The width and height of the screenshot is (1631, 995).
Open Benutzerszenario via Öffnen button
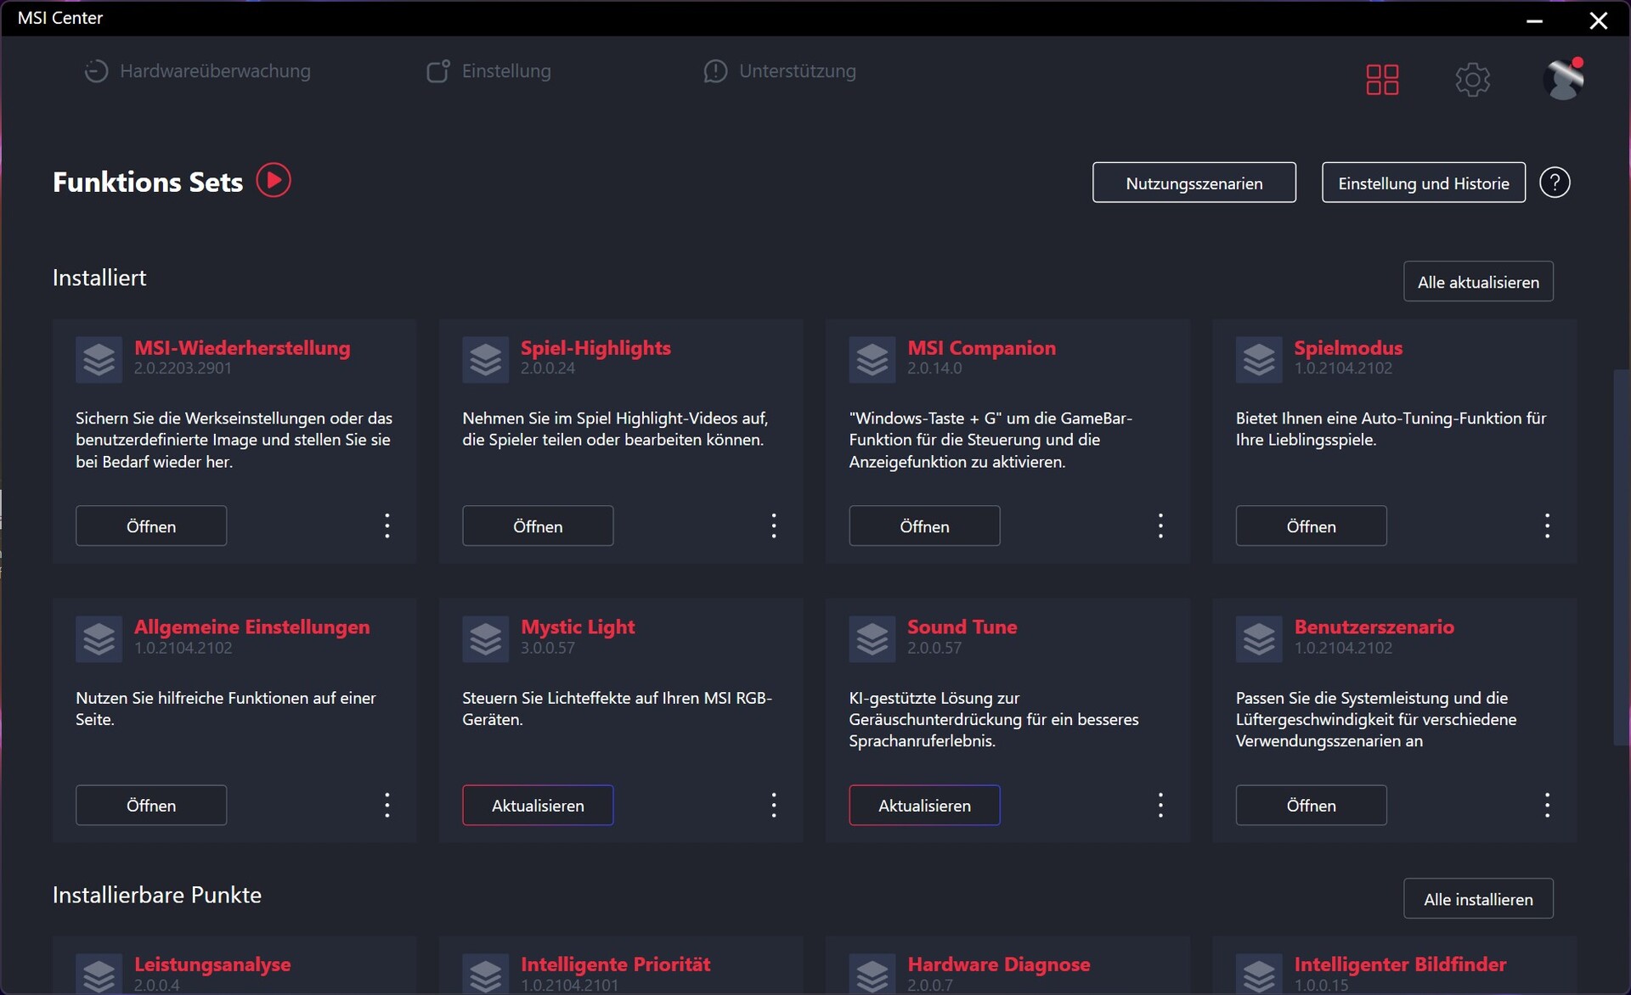tap(1311, 806)
